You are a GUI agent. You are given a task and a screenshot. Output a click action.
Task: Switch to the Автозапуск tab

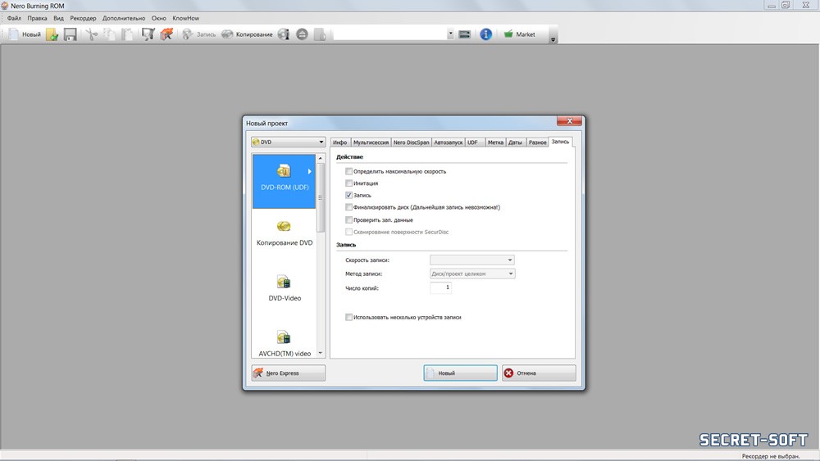pos(449,142)
